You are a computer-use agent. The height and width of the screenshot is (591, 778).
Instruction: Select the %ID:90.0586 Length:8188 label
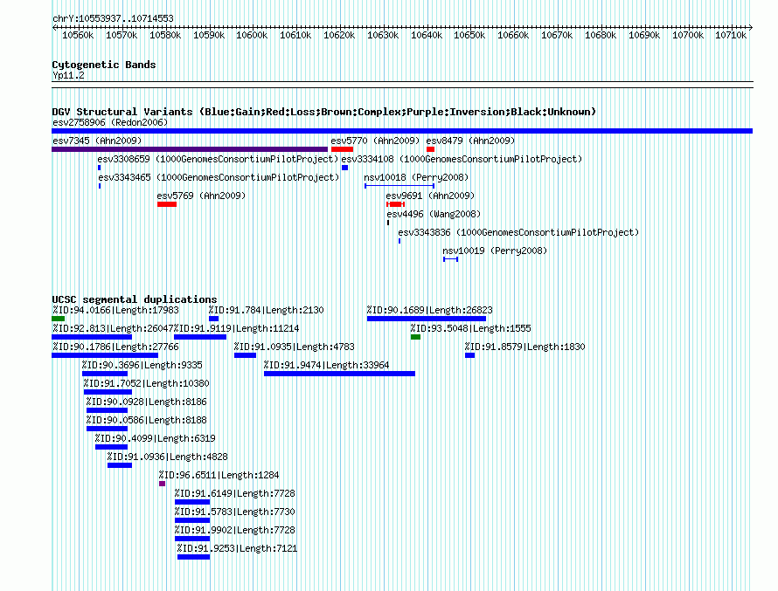(x=146, y=420)
